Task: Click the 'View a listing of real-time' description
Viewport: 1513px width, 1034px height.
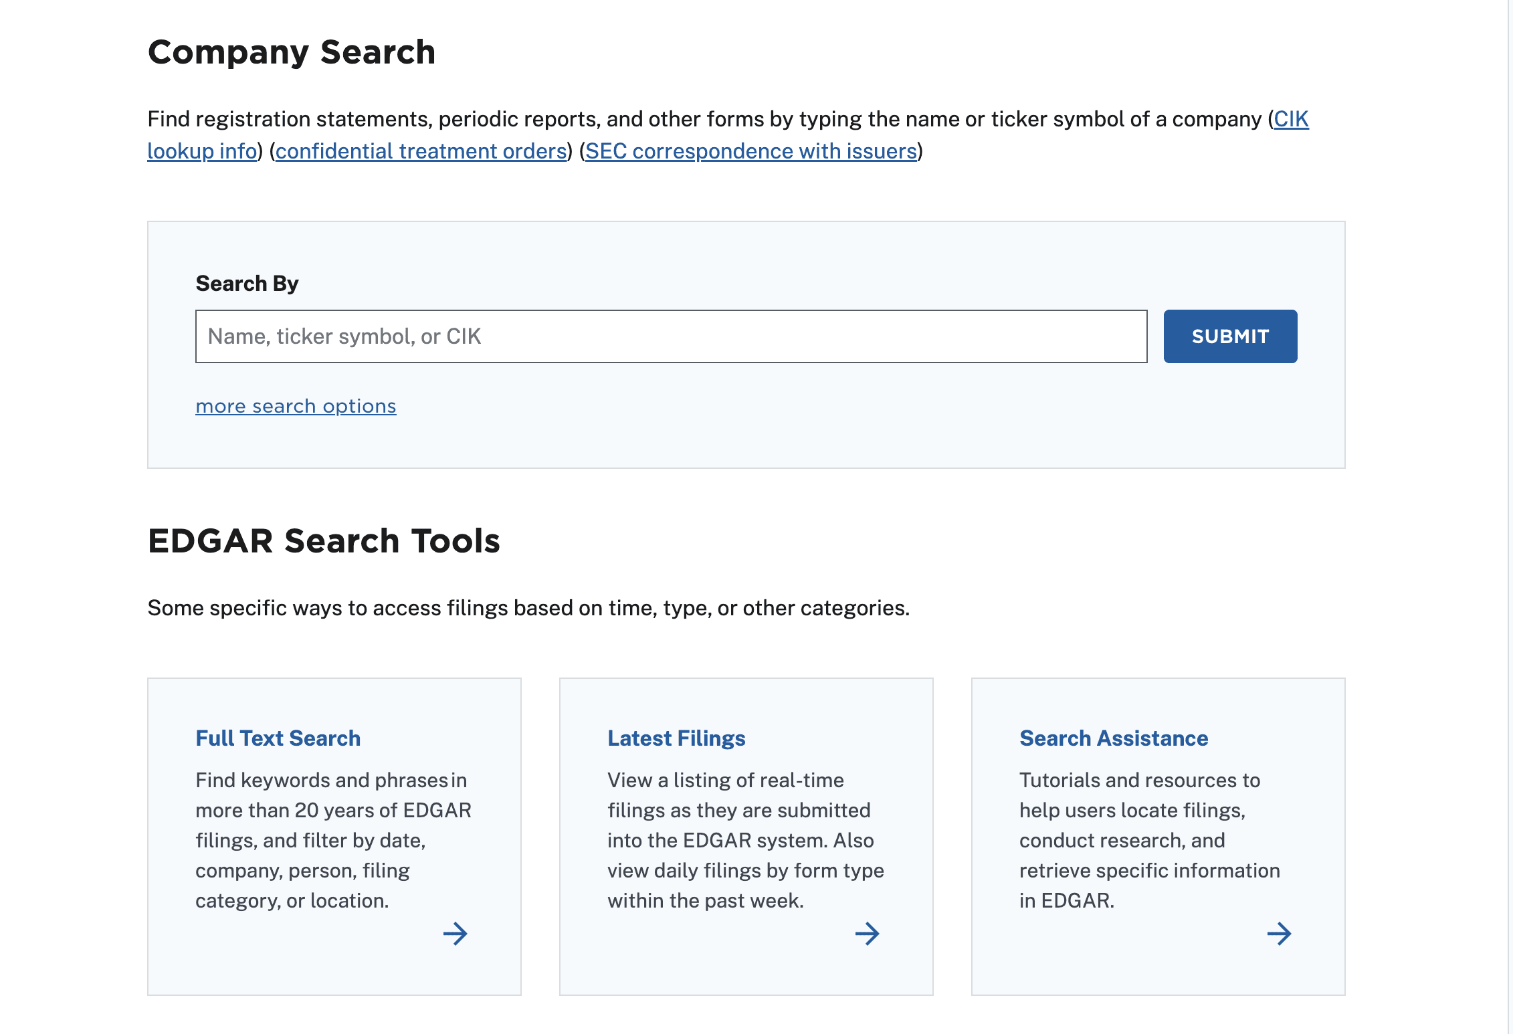Action: [x=746, y=840]
